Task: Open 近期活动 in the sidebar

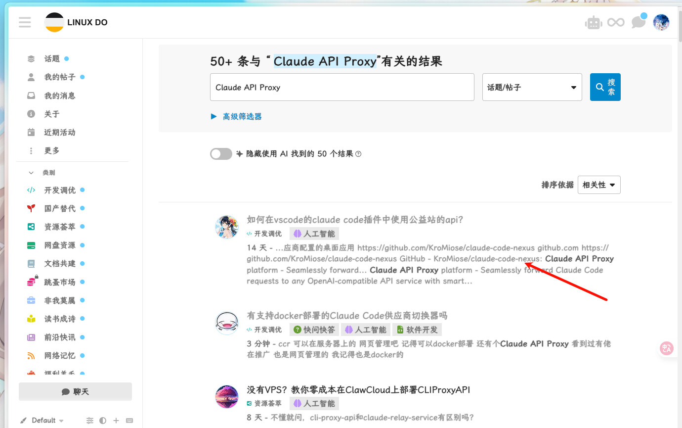Action: click(x=59, y=132)
